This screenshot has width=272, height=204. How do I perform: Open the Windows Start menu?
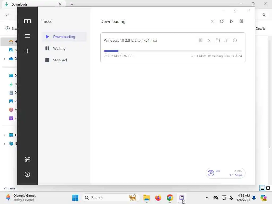pyautogui.click(x=75, y=198)
